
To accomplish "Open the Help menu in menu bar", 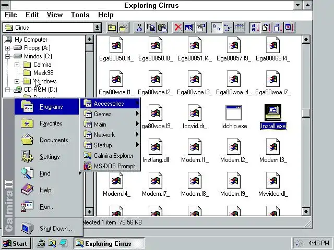I will 105,15.
